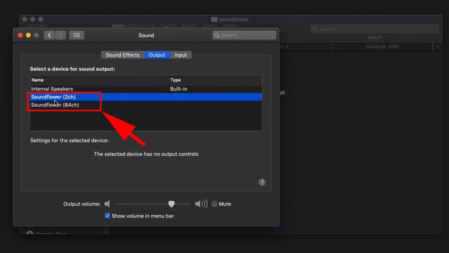Click the soundflower folder icon in title
Viewport: 449px width, 253px height.
click(214, 19)
